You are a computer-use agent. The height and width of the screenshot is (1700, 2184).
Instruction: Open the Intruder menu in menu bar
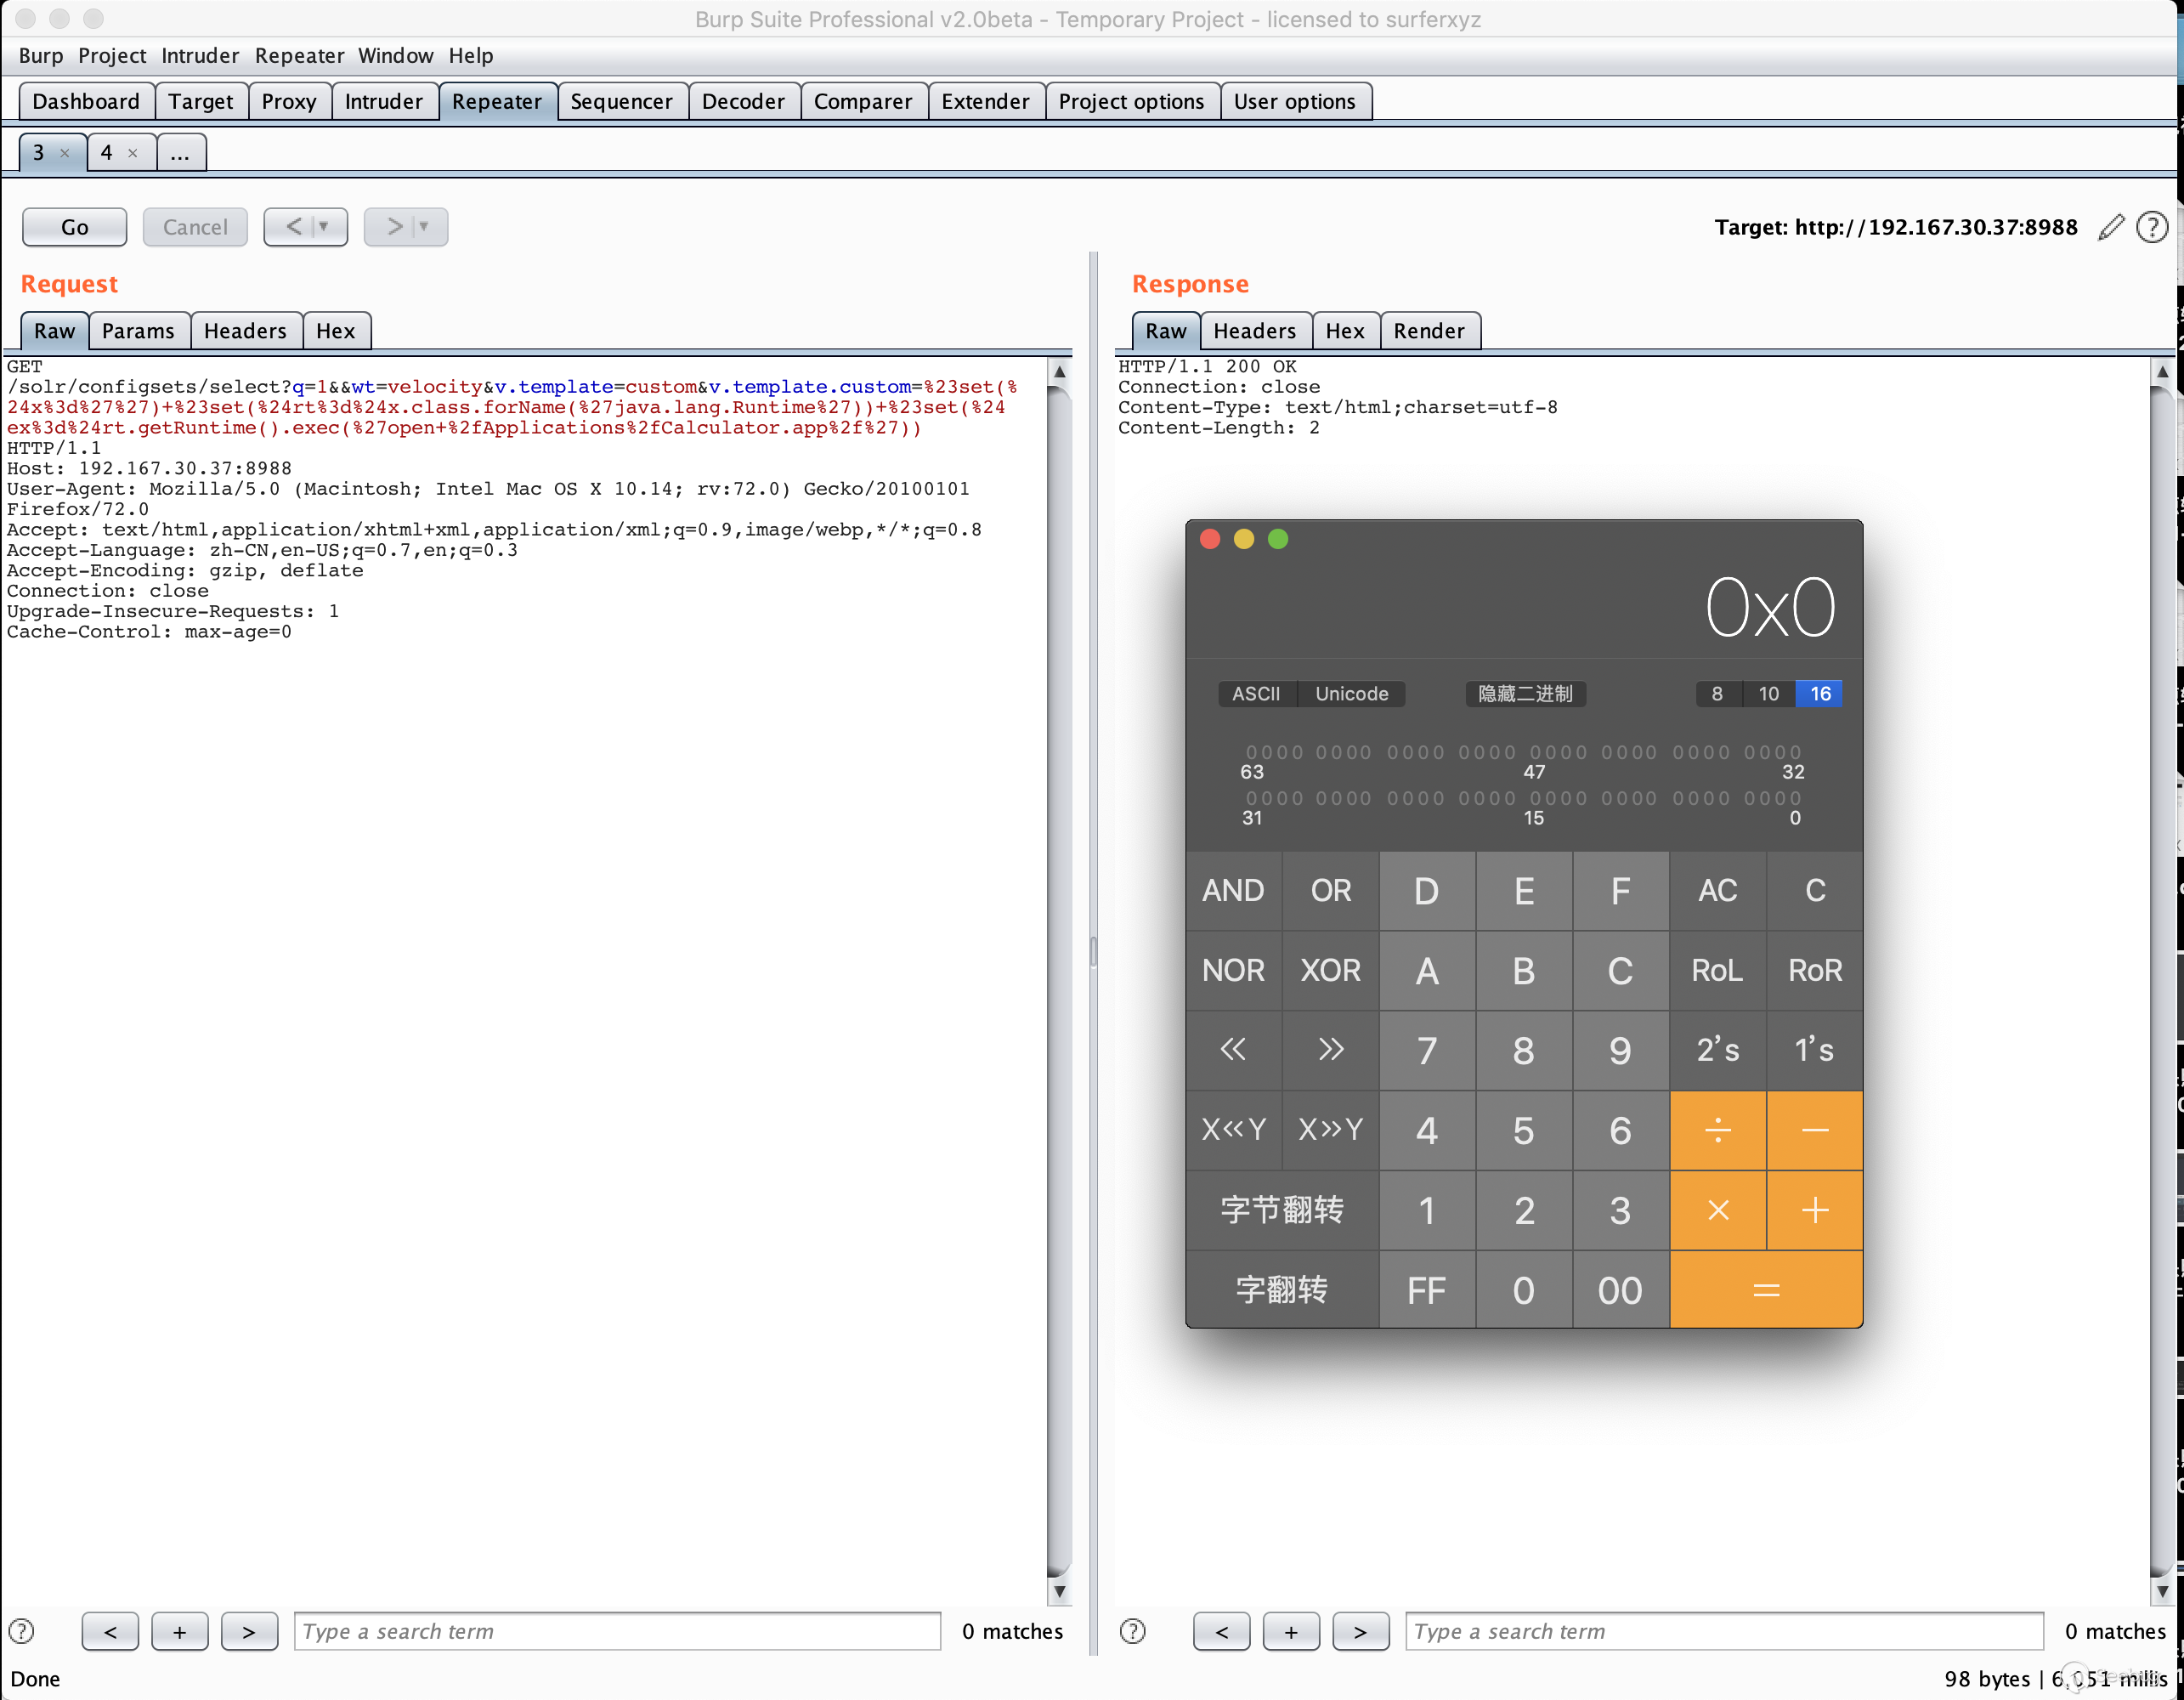coord(200,56)
